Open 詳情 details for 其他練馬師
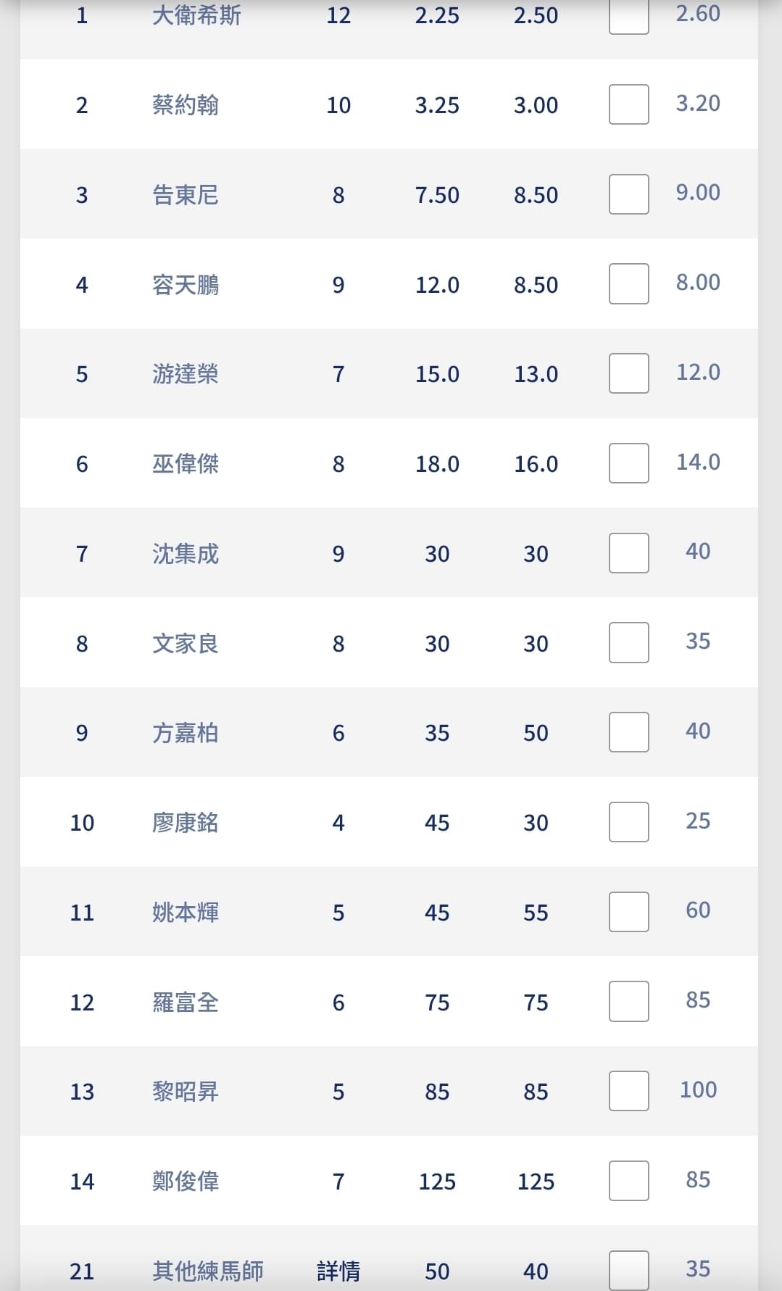The height and width of the screenshot is (1291, 782). click(x=338, y=1271)
